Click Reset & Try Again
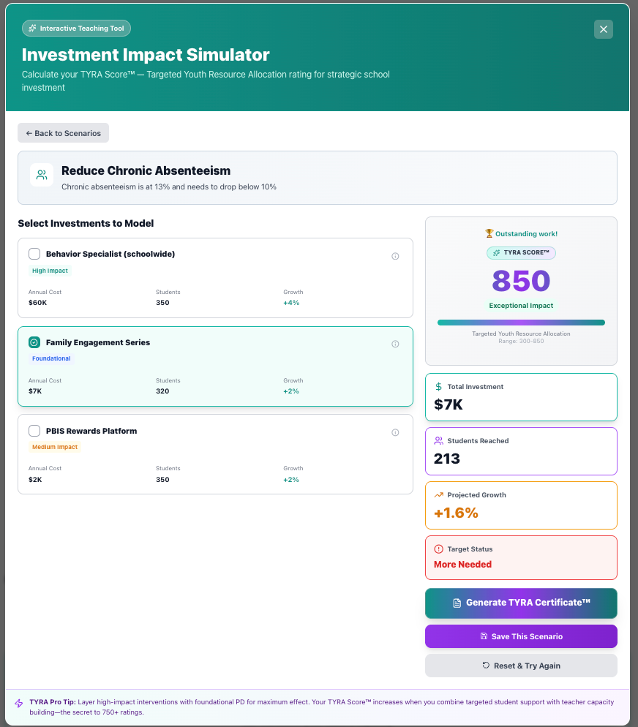 [x=521, y=666]
